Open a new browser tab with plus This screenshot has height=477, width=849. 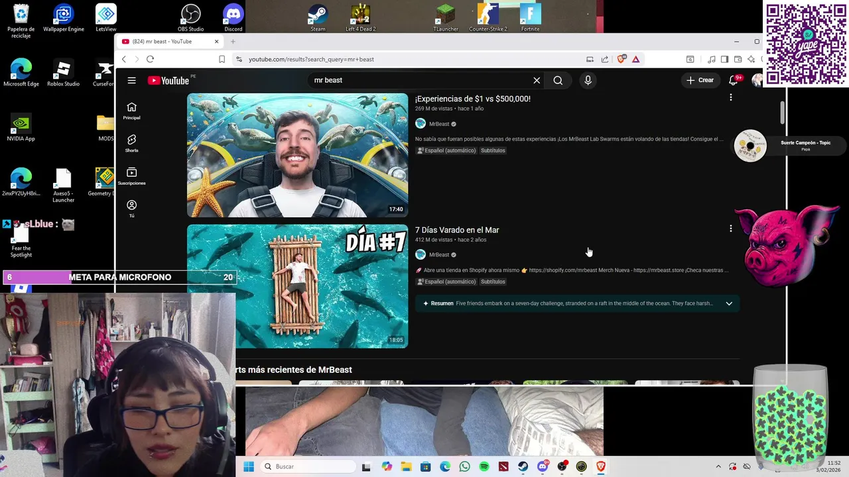tap(233, 41)
